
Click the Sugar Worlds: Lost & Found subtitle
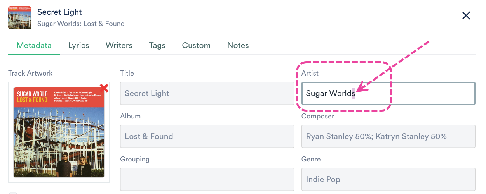pyautogui.click(x=81, y=24)
